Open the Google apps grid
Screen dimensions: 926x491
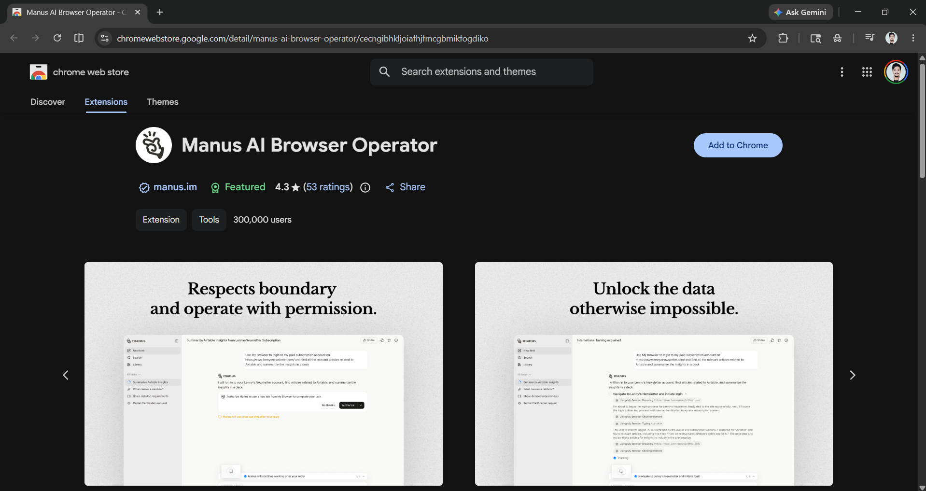(867, 72)
